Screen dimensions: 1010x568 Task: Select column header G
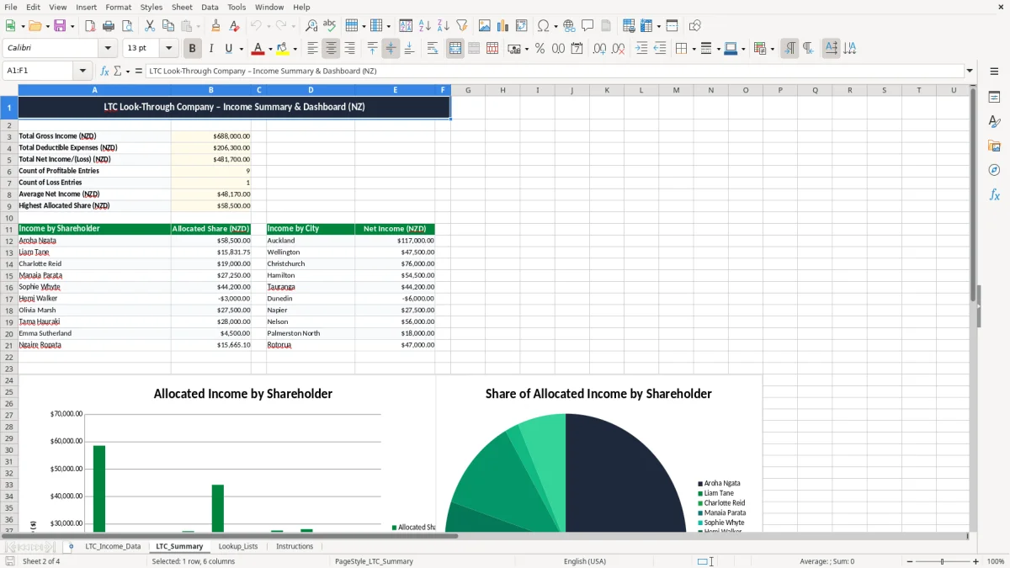pyautogui.click(x=467, y=90)
